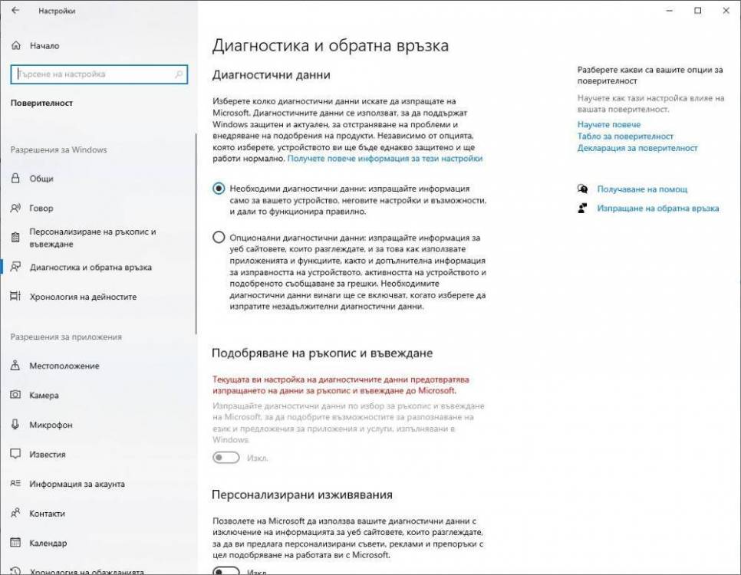Click the location icon beside Местоположение

15,365
